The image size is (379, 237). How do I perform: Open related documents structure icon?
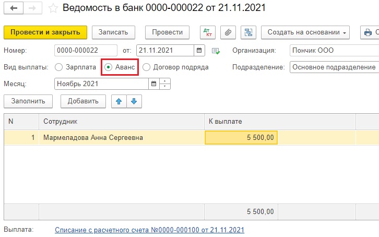point(248,32)
